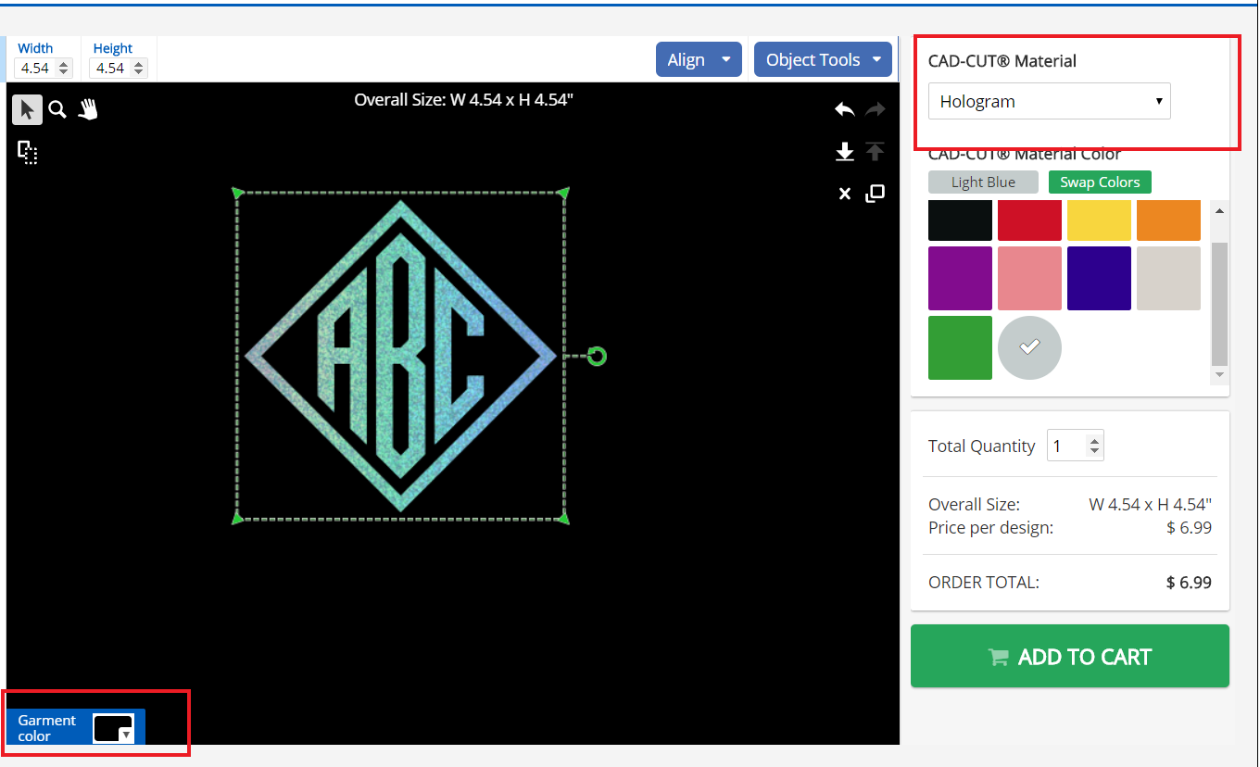1260x767 pixels.
Task: Open the CAD-CUT Material dropdown showing Hologram
Action: [x=1049, y=101]
